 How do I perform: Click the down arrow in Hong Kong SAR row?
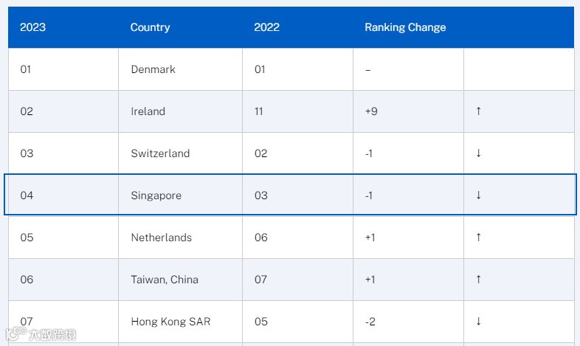click(x=478, y=321)
